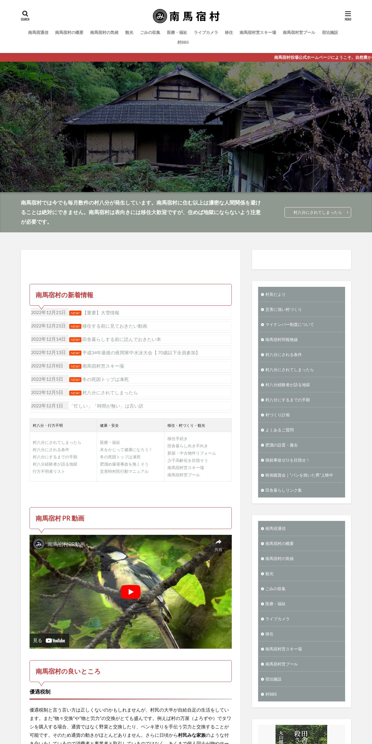Open マイナンバー制度について in sidebar
Viewport: 372px width, 744px height.
point(301,324)
